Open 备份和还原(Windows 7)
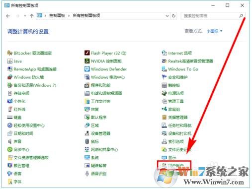 32,85
